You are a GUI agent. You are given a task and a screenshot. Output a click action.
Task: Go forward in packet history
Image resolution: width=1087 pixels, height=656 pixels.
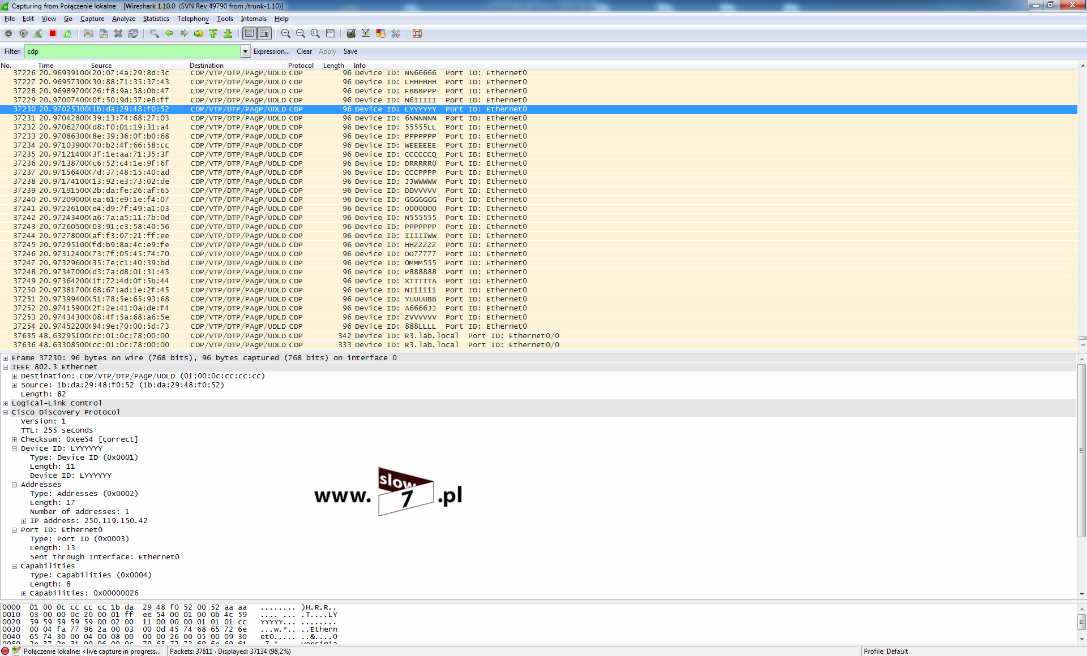pos(184,33)
